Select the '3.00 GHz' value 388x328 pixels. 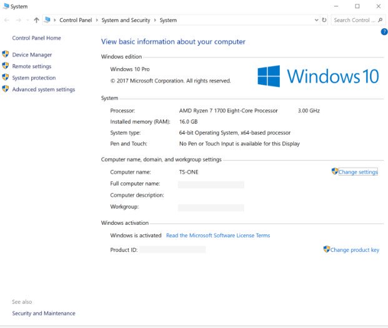pyautogui.click(x=309, y=111)
